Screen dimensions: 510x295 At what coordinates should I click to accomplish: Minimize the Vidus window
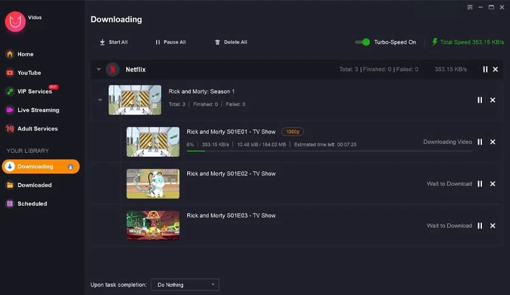480,7
